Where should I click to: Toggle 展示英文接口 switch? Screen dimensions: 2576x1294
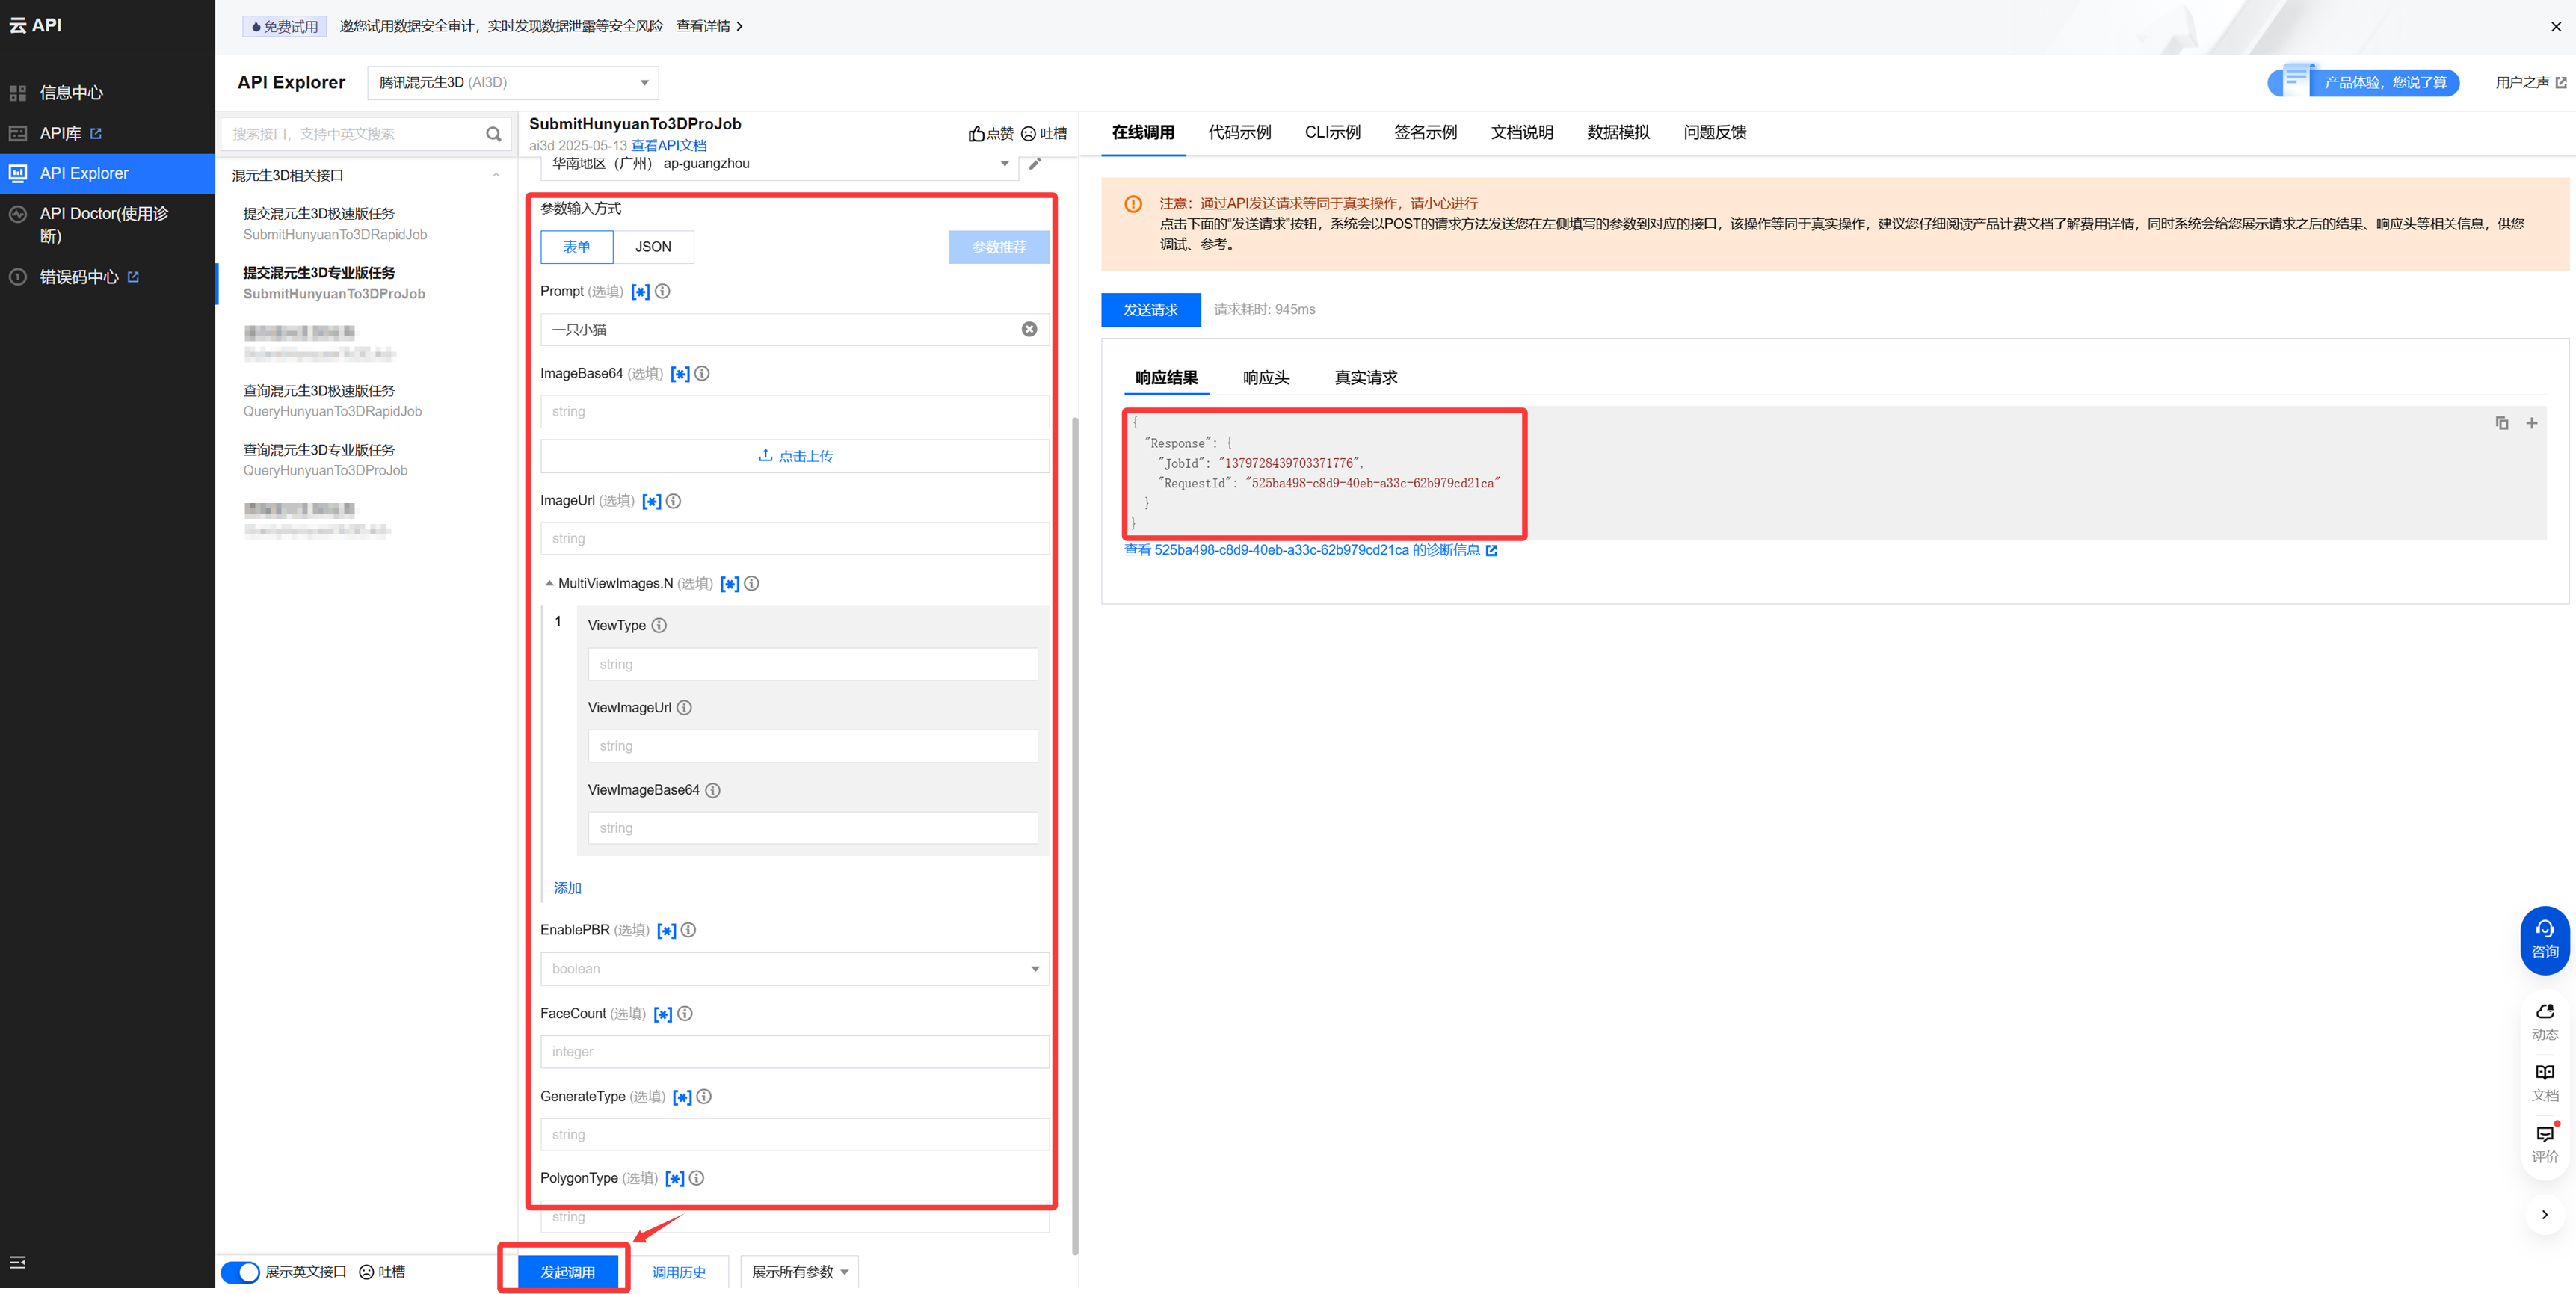[x=240, y=1272]
